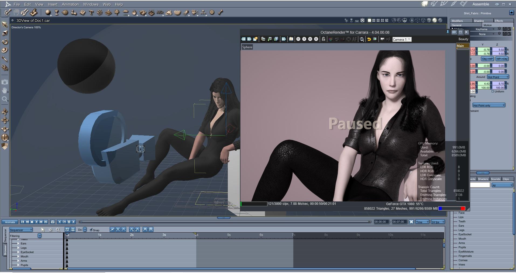The image size is (516, 273).
Task: Pick the arrow selection tool in the left toolbar
Action: pos(5,25)
